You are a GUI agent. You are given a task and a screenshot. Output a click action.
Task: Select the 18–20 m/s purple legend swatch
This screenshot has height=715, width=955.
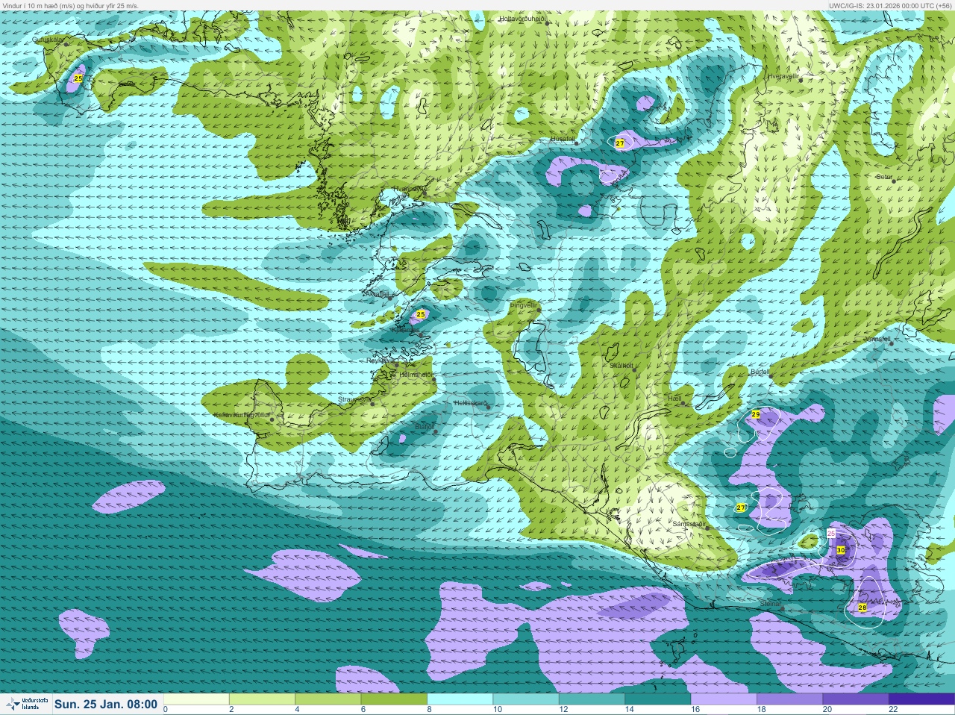click(x=789, y=699)
